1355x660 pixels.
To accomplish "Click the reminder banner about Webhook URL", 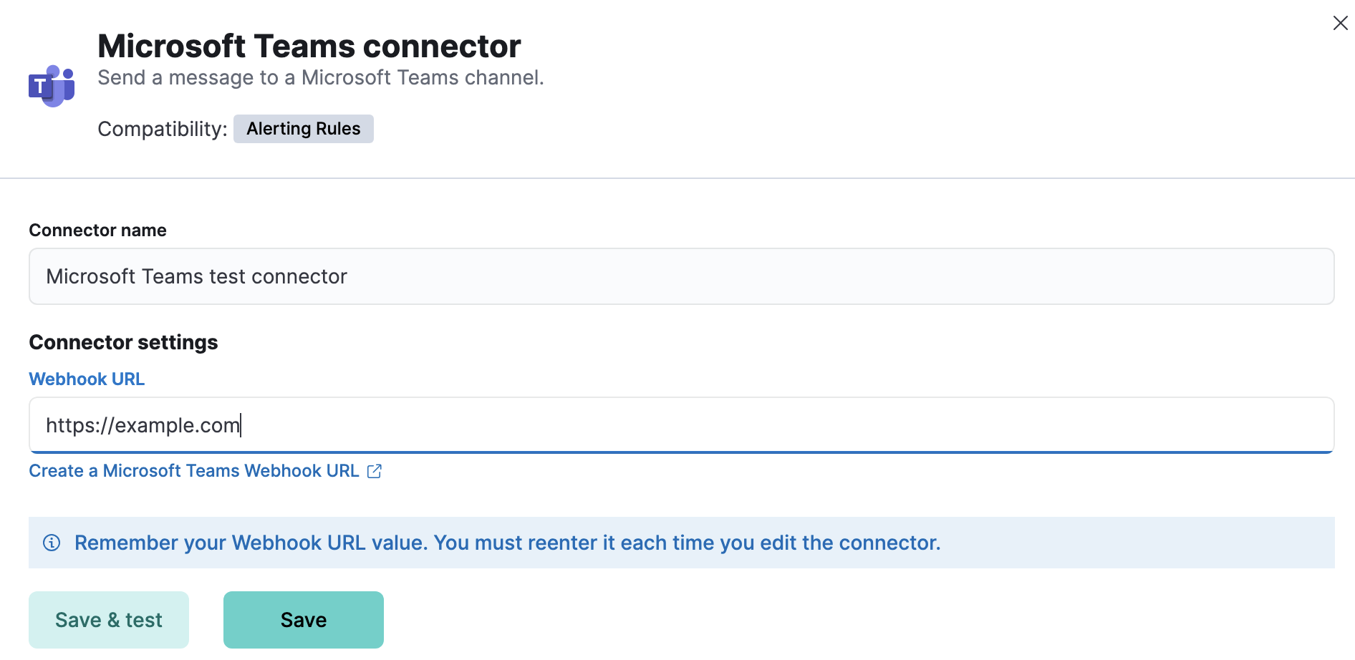I will 507,543.
